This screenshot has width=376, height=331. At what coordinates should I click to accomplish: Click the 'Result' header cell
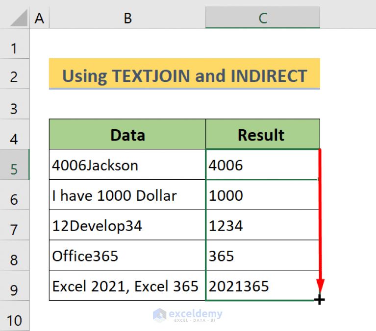[263, 134]
